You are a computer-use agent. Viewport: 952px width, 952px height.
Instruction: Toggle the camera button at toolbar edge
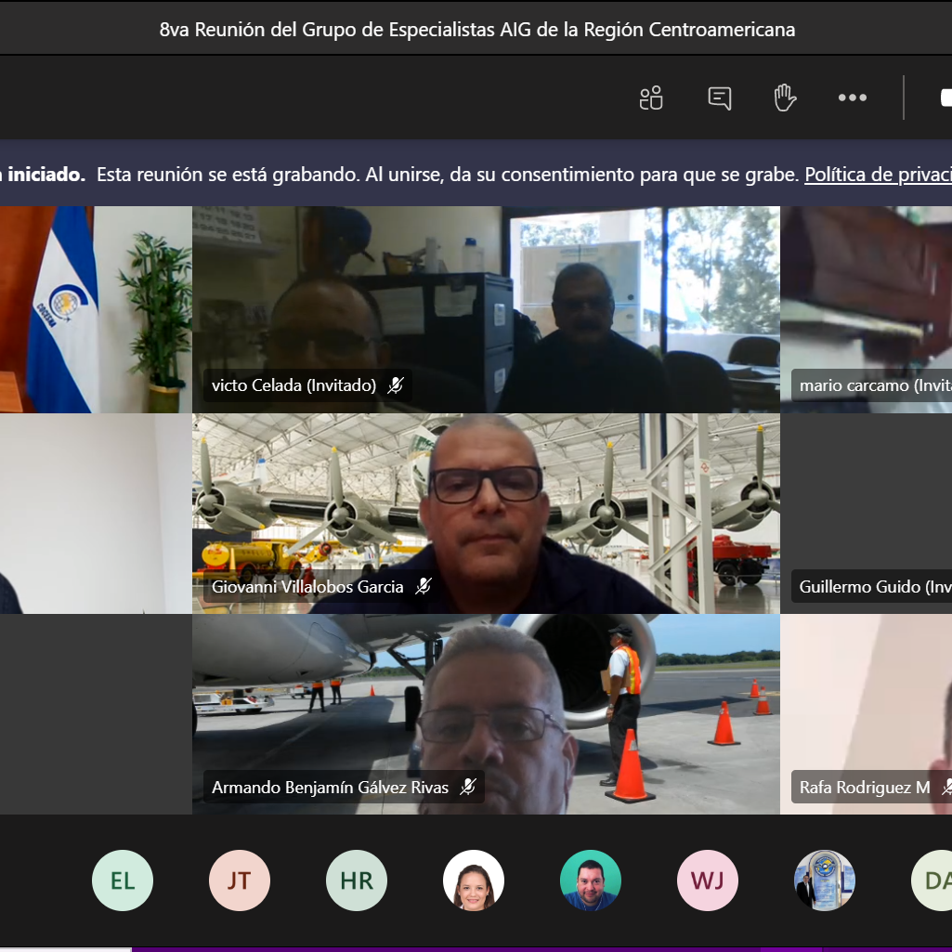[x=945, y=98]
